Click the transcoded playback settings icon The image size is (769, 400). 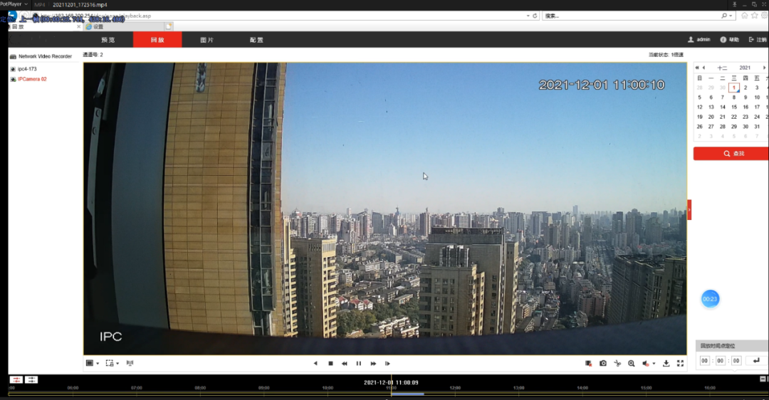[130, 363]
